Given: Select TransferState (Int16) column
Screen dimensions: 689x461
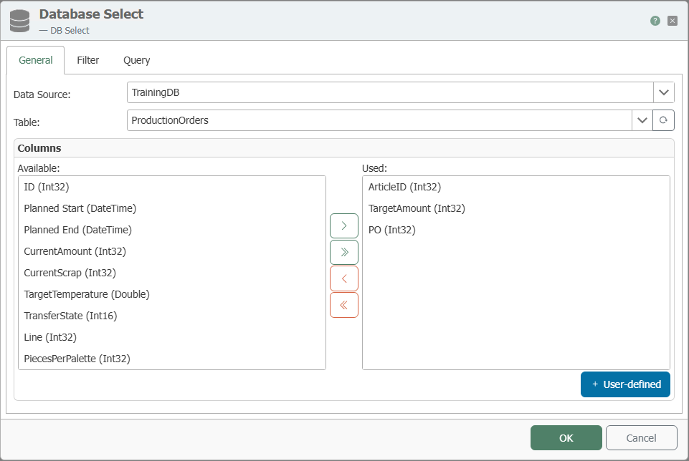Looking at the screenshot, I should (x=172, y=316).
